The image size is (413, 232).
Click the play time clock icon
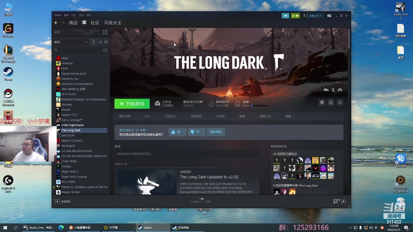(x=211, y=104)
